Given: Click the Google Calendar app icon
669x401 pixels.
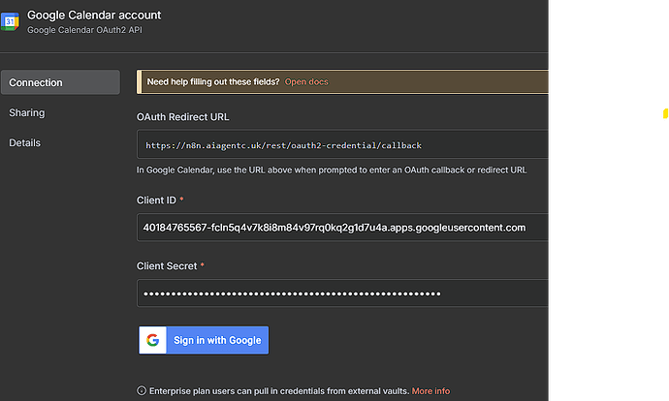Looking at the screenshot, I should click(10, 21).
